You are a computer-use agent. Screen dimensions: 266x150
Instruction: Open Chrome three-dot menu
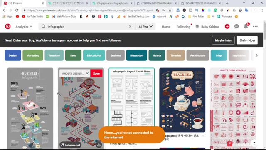tap(262, 10)
